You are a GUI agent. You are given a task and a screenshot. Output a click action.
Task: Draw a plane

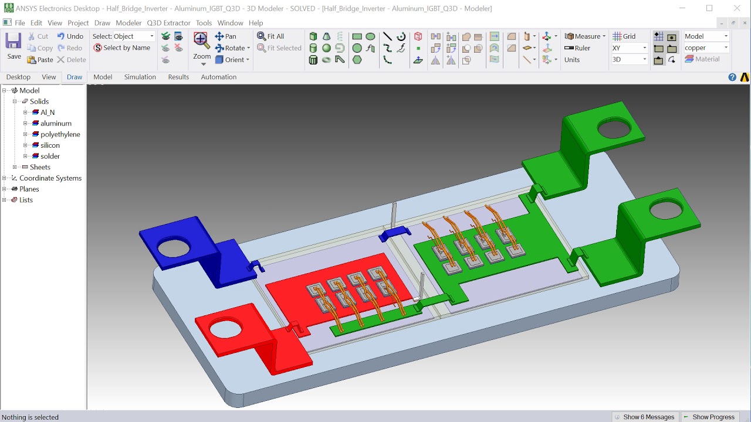point(418,60)
